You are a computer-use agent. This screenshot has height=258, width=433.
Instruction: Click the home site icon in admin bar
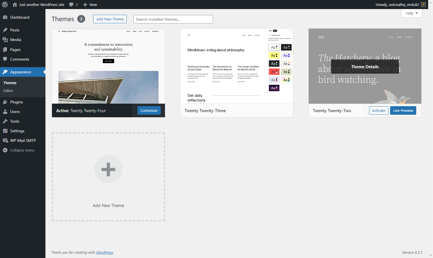[15, 5]
